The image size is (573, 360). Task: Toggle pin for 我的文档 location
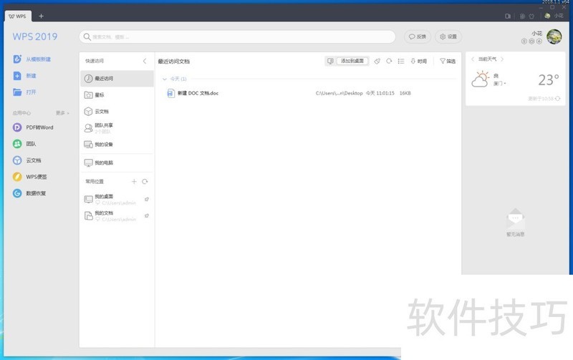coord(147,215)
